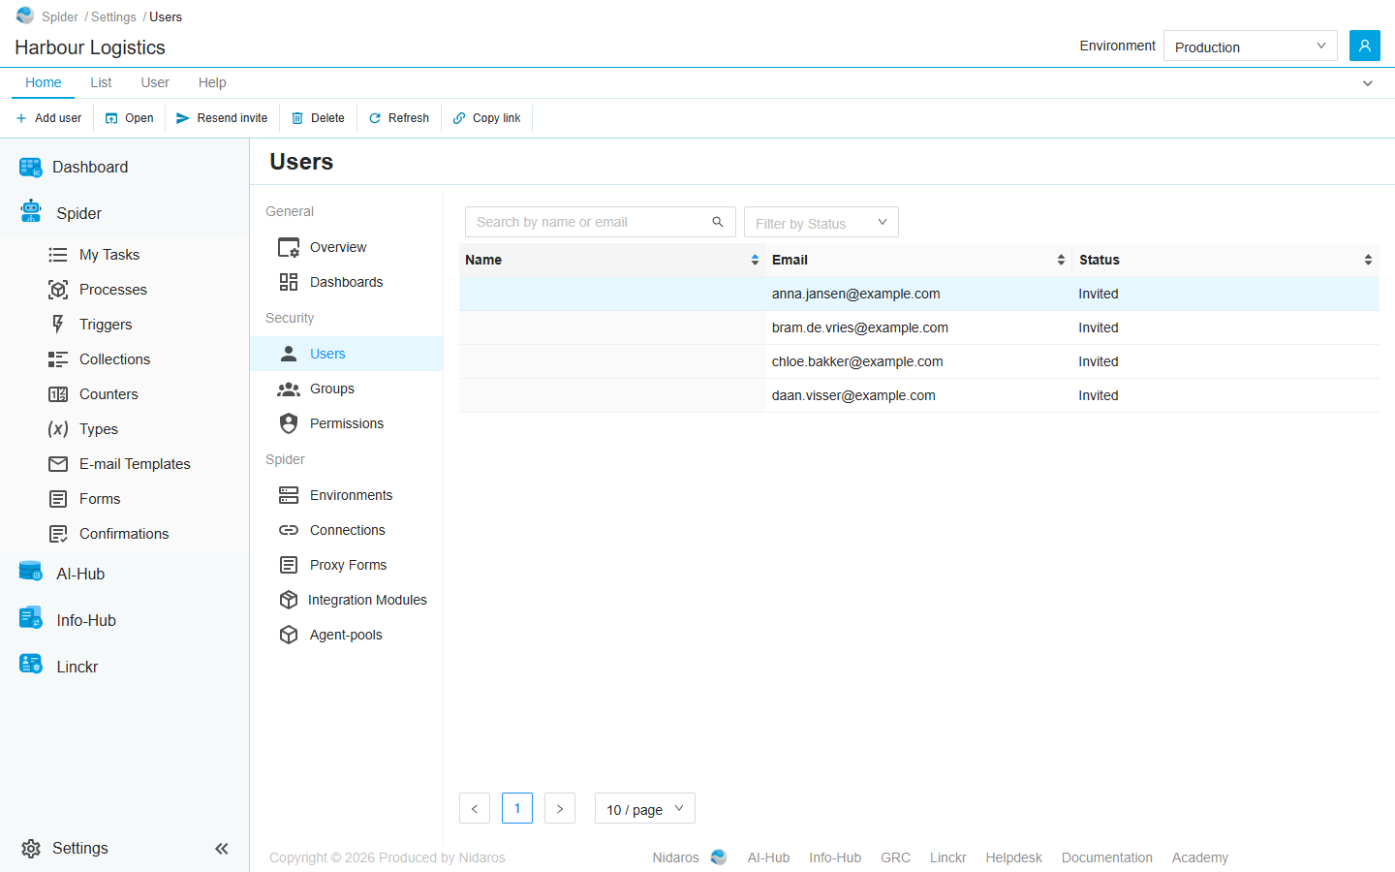
Task: Click the Confirmations icon
Action: click(x=58, y=534)
